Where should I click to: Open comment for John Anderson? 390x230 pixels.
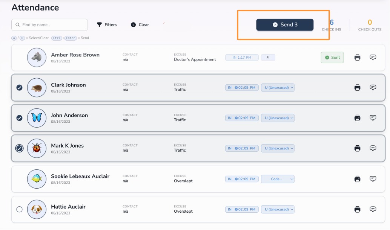(373, 117)
